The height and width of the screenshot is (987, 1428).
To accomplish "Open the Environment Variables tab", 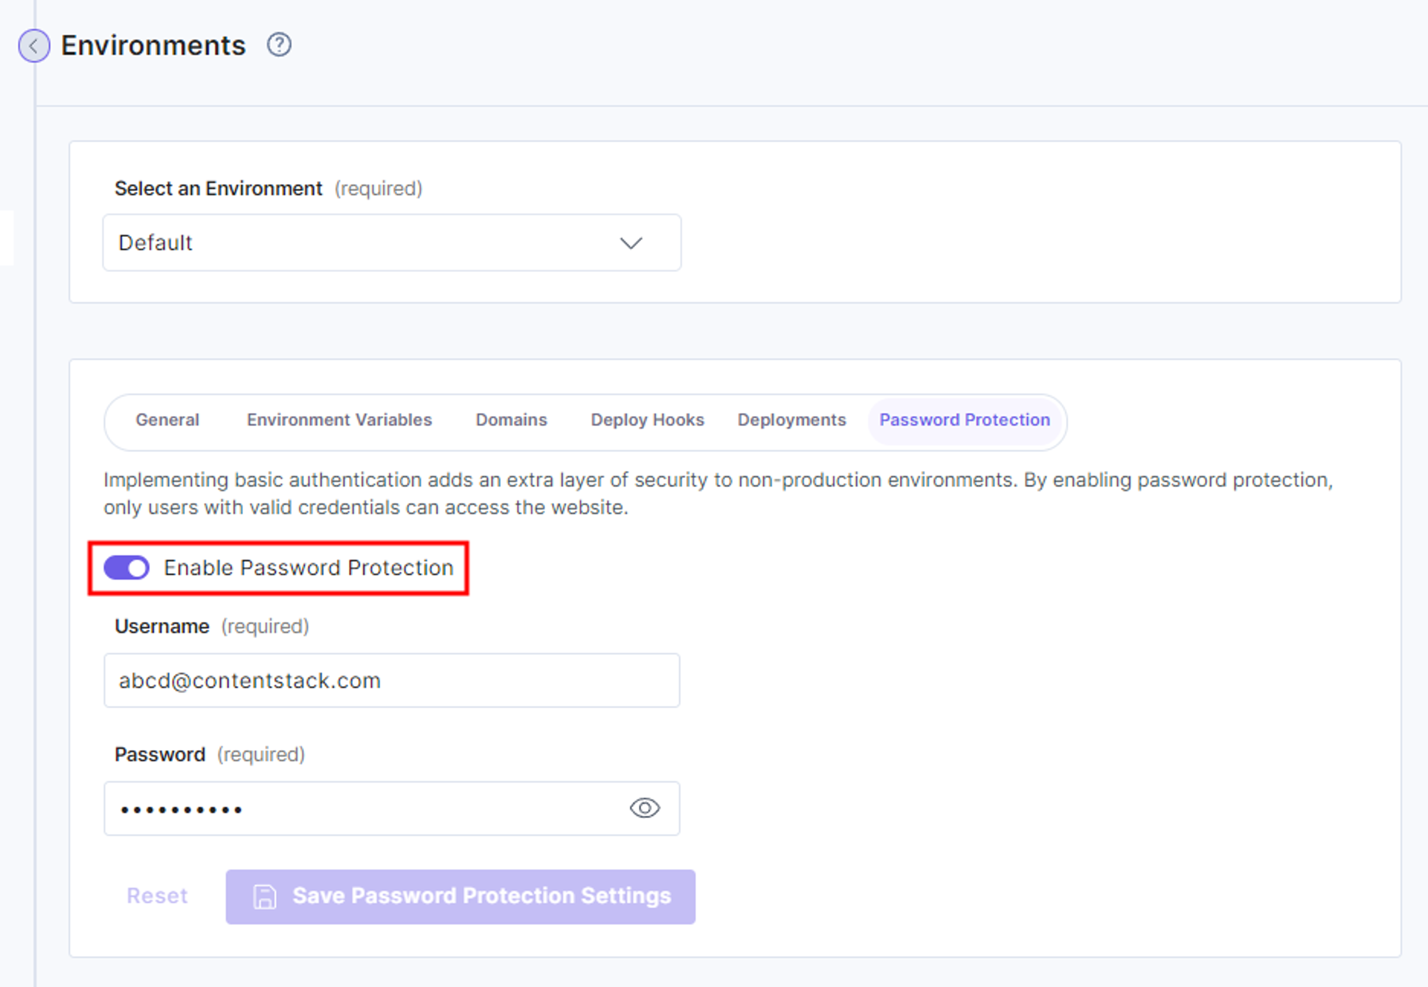I will [x=340, y=420].
